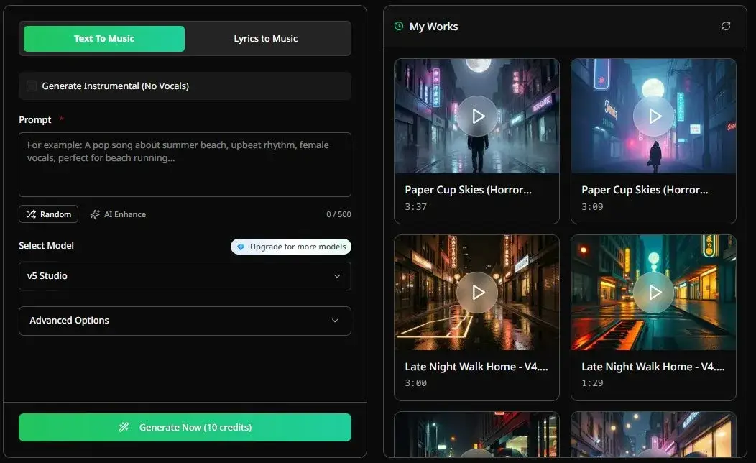Image resolution: width=756 pixels, height=463 pixels.
Task: Click the Select Model label
Action: point(46,245)
